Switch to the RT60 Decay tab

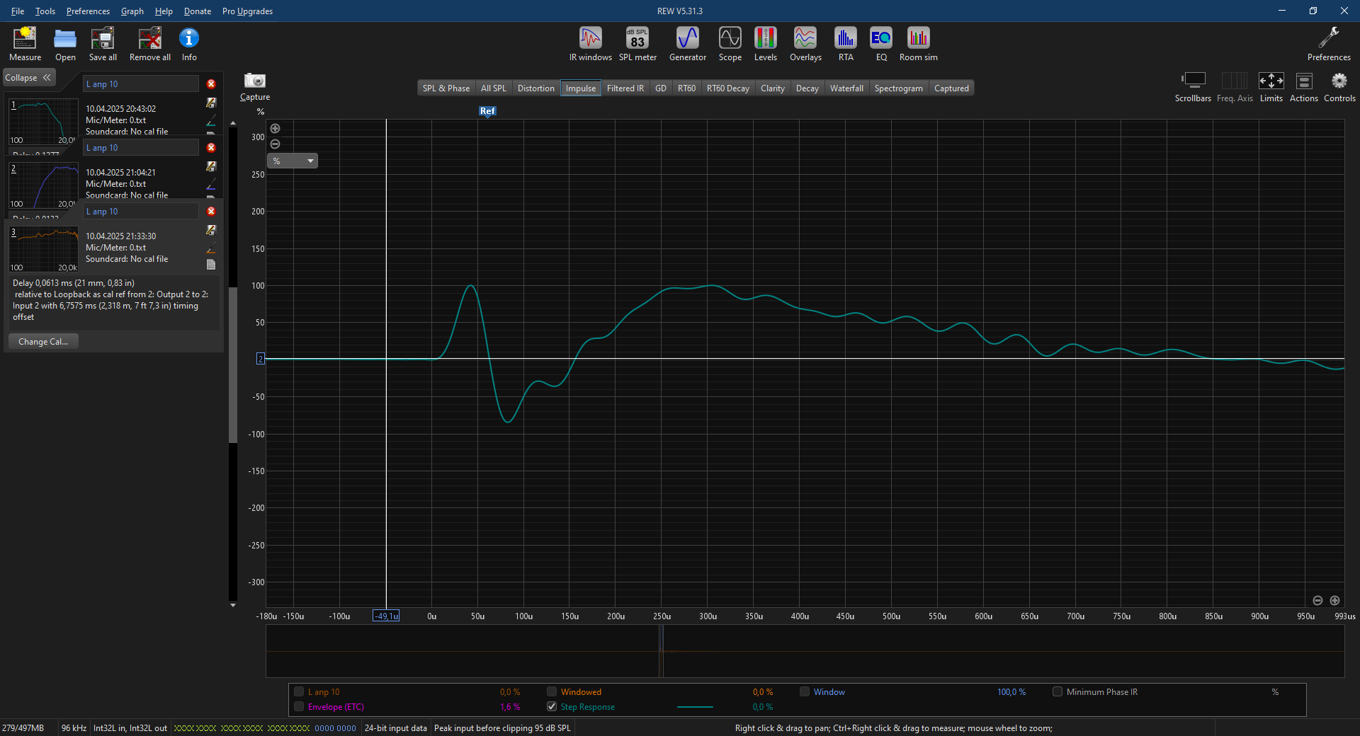[x=727, y=88]
